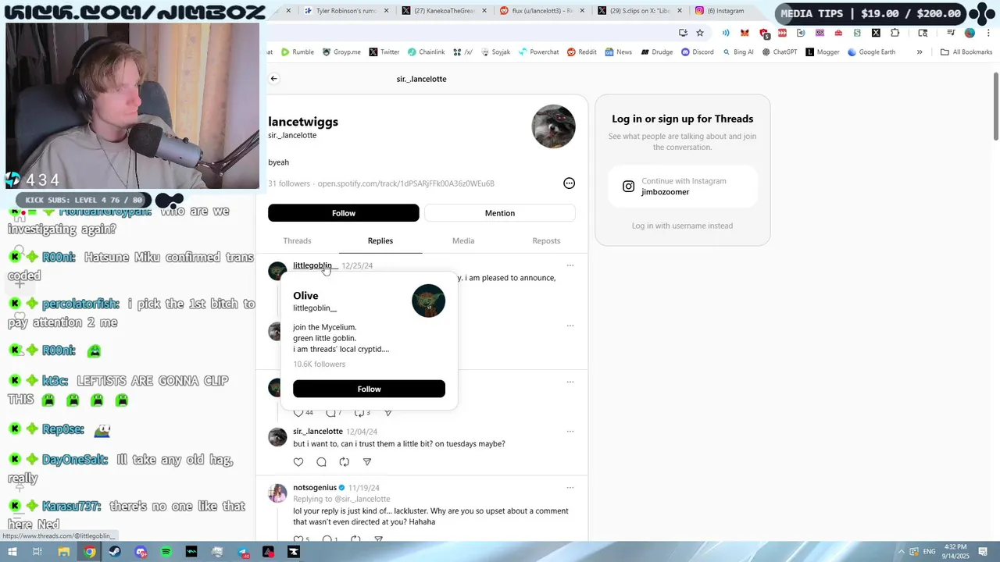Expand the bookmarks overflow chevron
This screenshot has width=1000, height=562.
pos(920,52)
